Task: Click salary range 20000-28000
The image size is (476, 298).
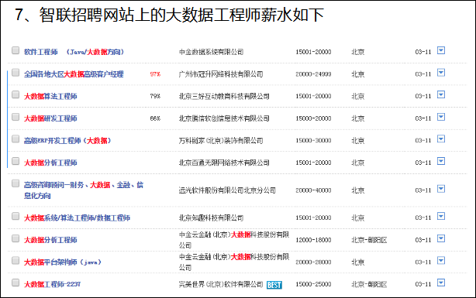Action: click(x=313, y=262)
